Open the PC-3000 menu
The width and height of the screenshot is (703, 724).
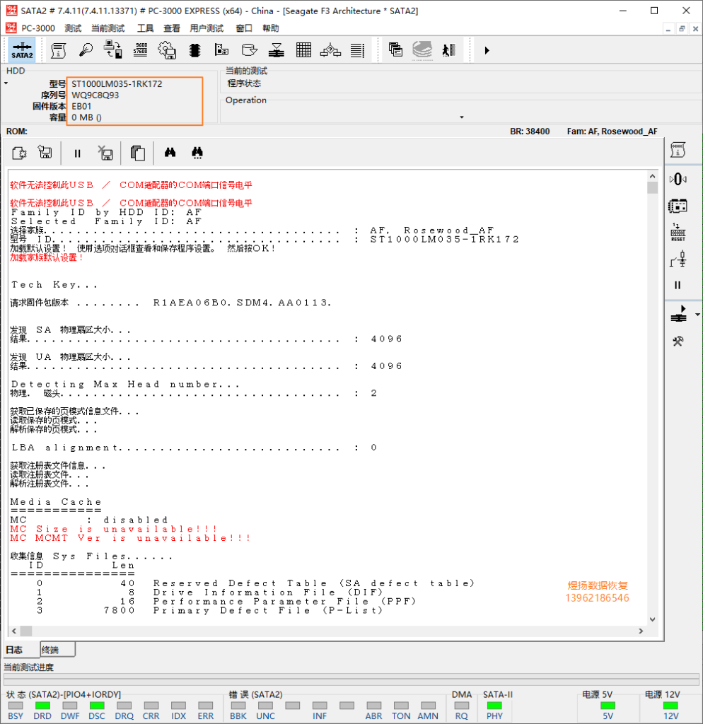click(x=38, y=28)
